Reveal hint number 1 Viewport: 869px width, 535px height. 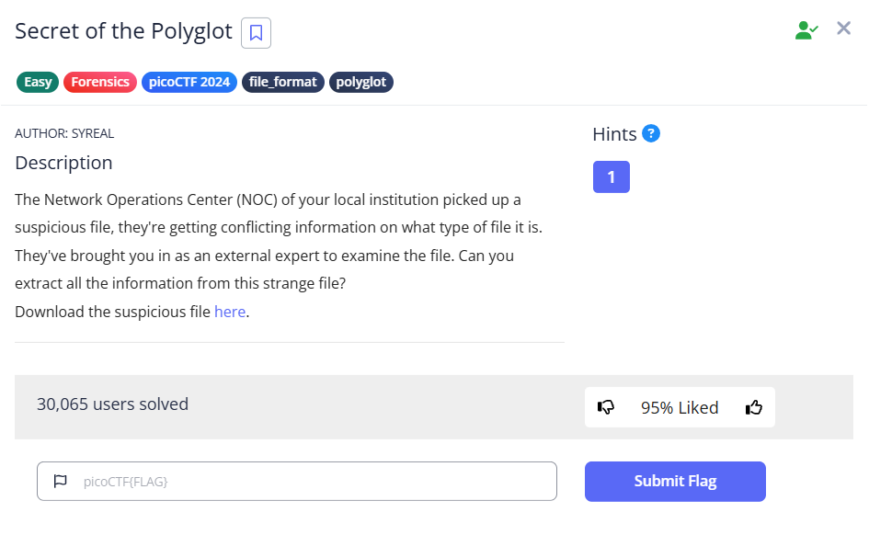tap(611, 176)
